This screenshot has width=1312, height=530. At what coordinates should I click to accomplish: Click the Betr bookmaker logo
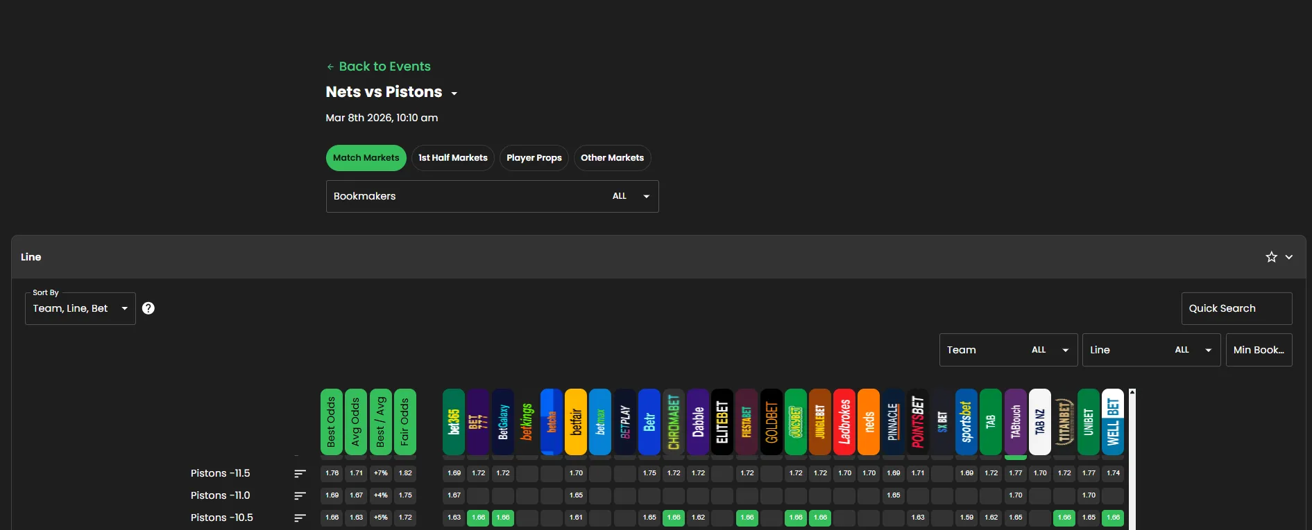click(649, 422)
